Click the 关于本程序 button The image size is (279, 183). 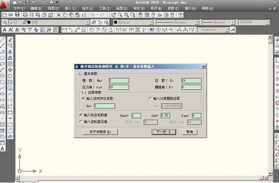pos(100,132)
